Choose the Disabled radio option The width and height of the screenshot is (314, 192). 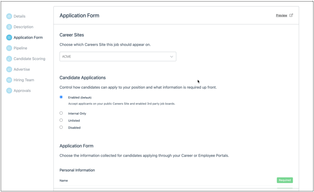pyautogui.click(x=61, y=127)
